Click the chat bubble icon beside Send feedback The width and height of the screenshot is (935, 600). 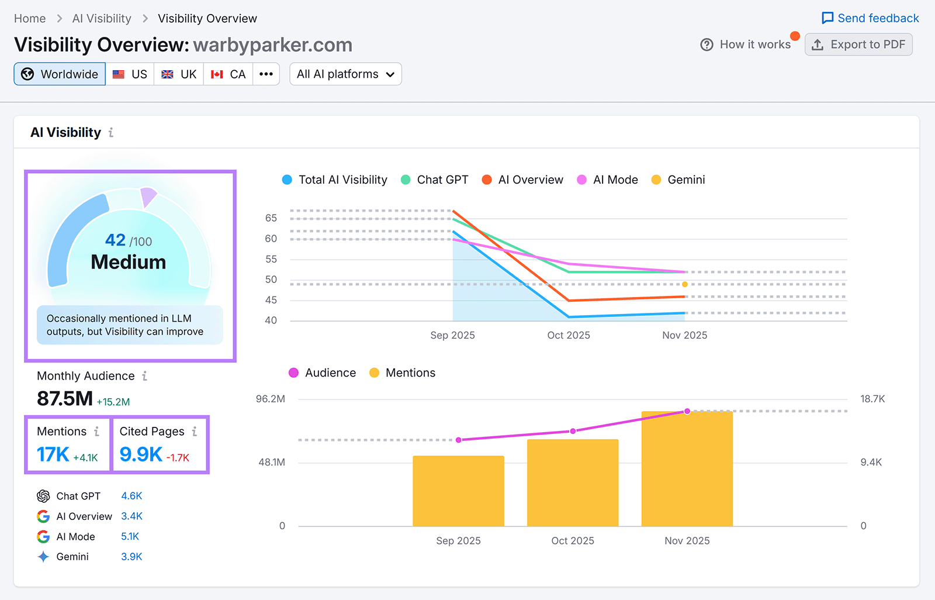tap(827, 18)
